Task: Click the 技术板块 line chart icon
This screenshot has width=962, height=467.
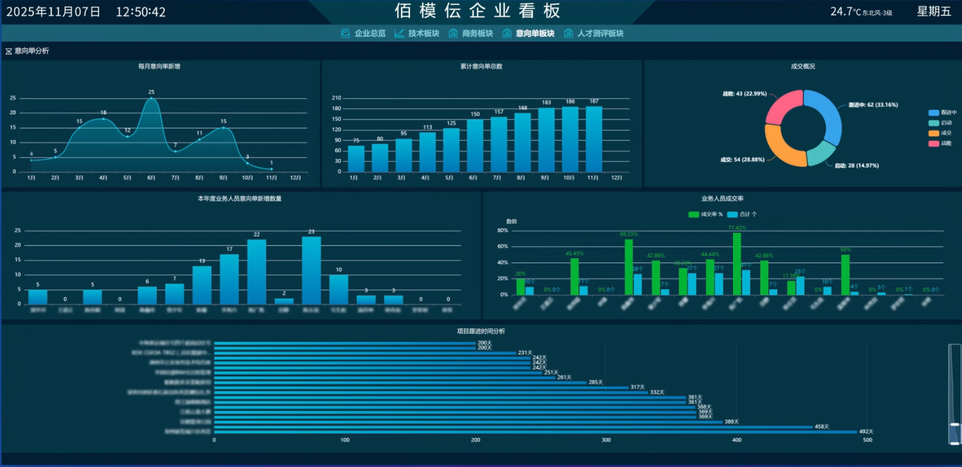Action: pos(399,33)
